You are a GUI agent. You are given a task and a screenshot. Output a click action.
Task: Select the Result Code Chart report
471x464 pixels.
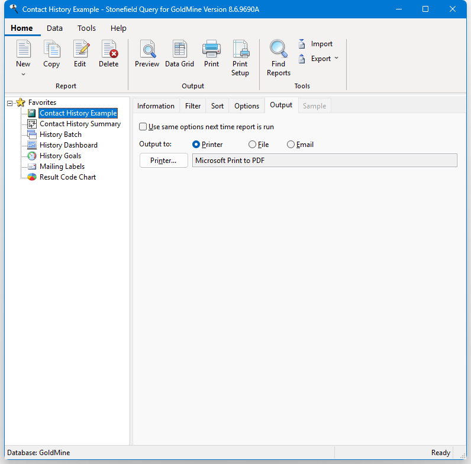tap(67, 177)
